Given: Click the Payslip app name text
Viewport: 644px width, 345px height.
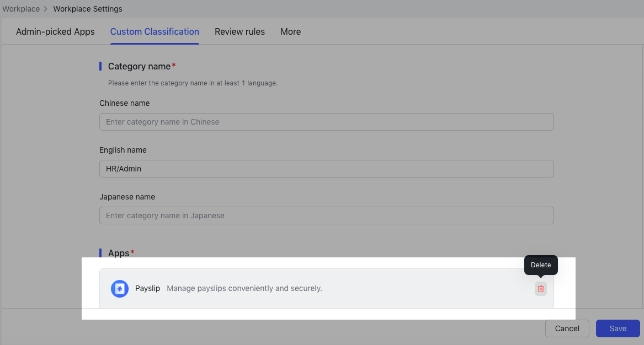Looking at the screenshot, I should [147, 288].
